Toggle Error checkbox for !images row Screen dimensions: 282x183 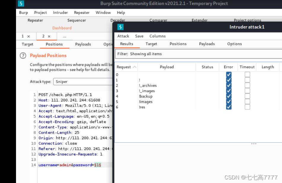coord(229,101)
